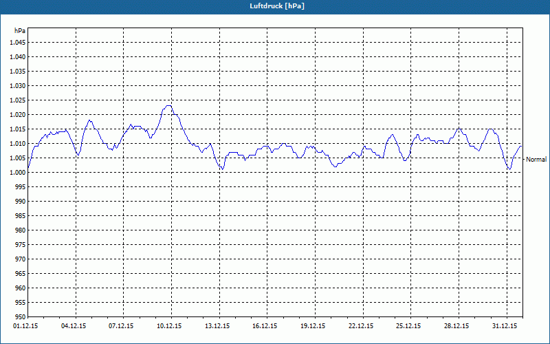Click the 01.12.15 date label
The image size is (550, 344).
click(x=25, y=326)
